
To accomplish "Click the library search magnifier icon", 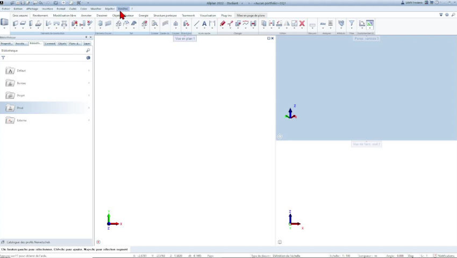I will tap(88, 51).
